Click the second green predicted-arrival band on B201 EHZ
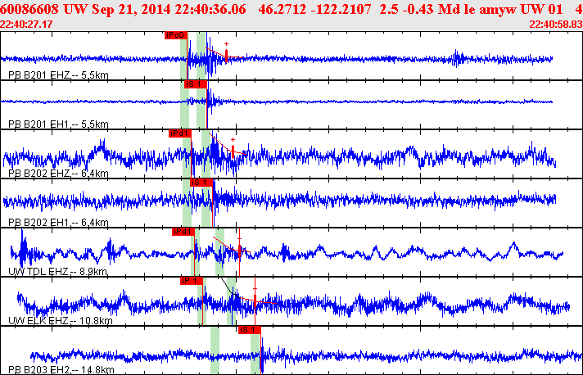 tap(201, 55)
